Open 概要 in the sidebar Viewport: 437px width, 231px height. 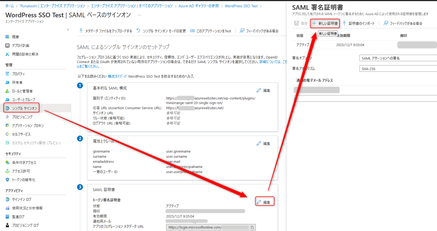15,37
